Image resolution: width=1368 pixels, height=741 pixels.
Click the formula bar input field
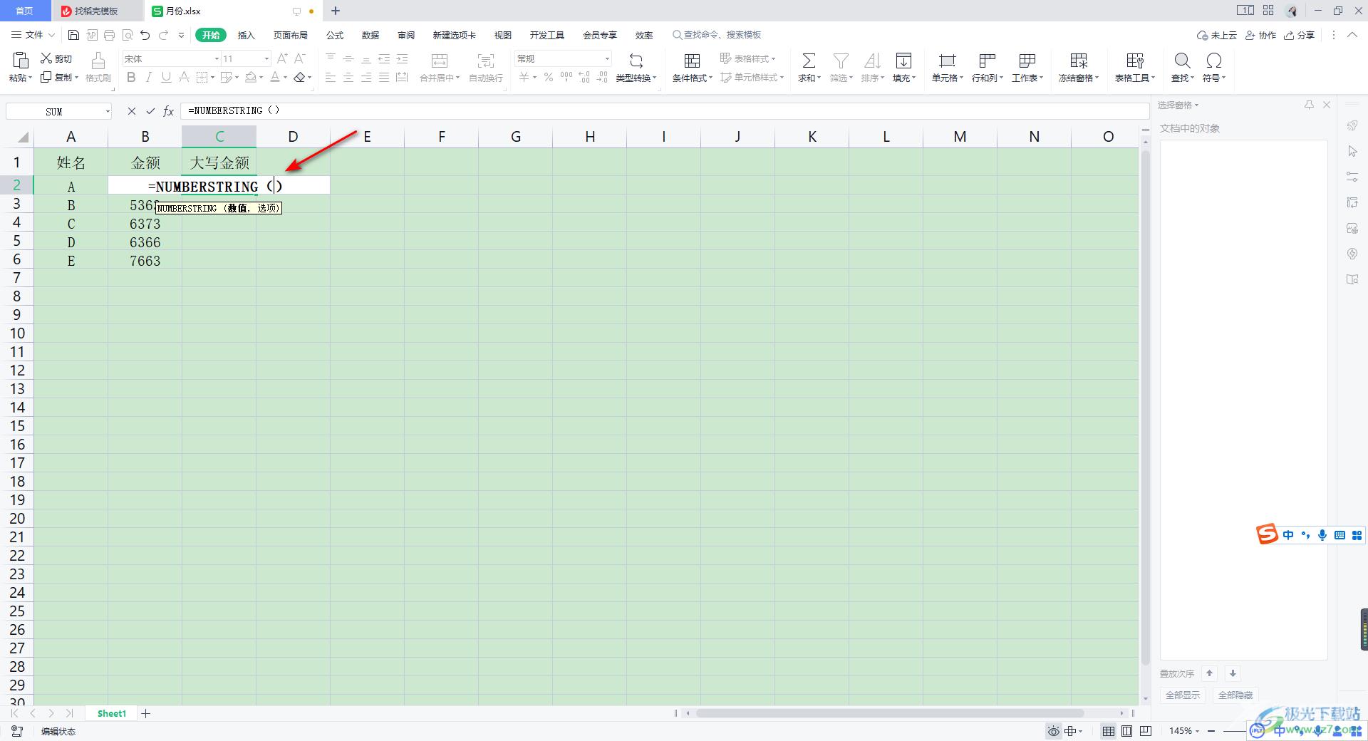[x=665, y=111]
